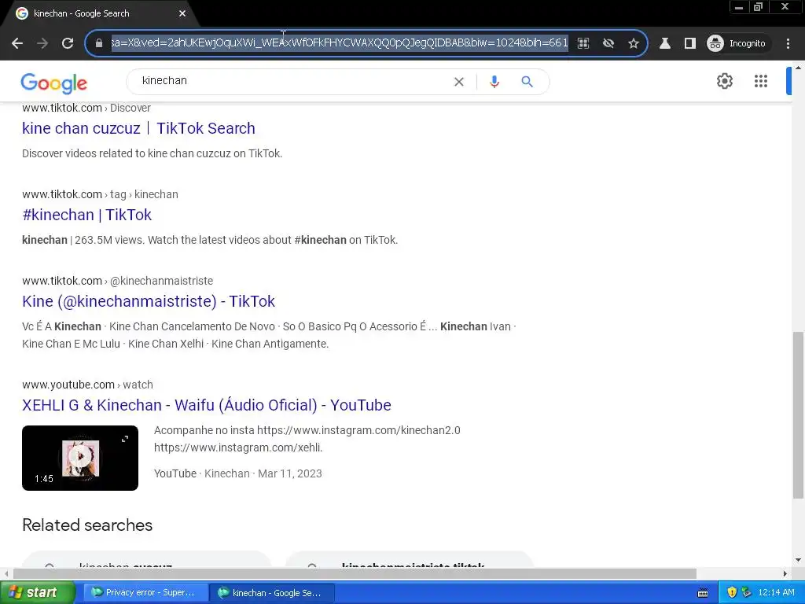Click the 'www.youtube.com › watch' breadcrumb
The height and width of the screenshot is (604, 805).
coord(87,385)
